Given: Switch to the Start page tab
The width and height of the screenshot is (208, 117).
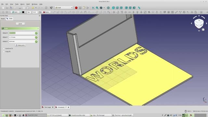Looking at the screenshot, I should [x=47, y=107].
